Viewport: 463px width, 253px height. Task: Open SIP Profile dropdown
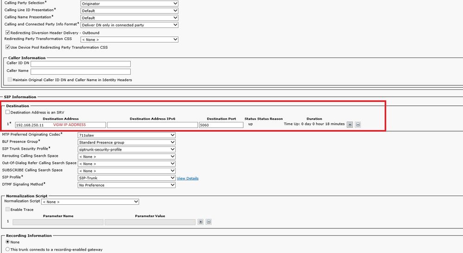click(127, 178)
